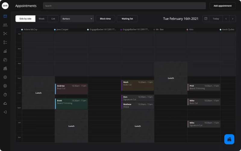
Task: Click the Add appointment button
Action: [223, 6]
